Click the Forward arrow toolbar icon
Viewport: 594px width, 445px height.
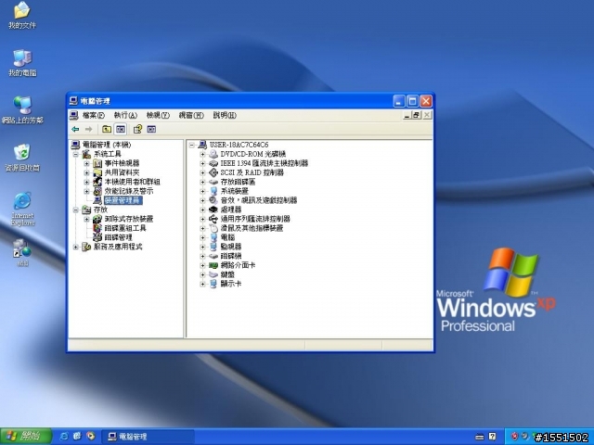coord(89,130)
